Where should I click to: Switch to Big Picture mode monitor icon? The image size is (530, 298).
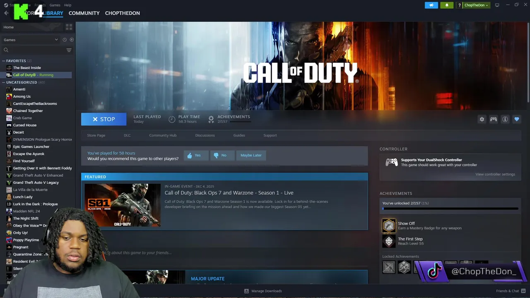tap(497, 5)
